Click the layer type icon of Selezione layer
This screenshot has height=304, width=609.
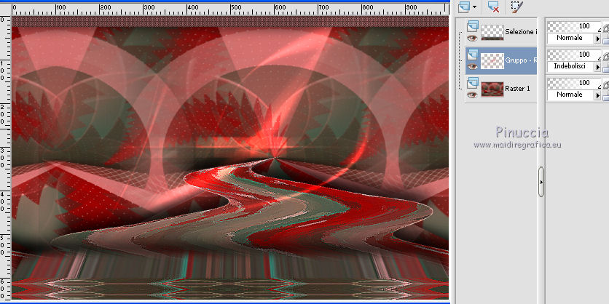(472, 26)
